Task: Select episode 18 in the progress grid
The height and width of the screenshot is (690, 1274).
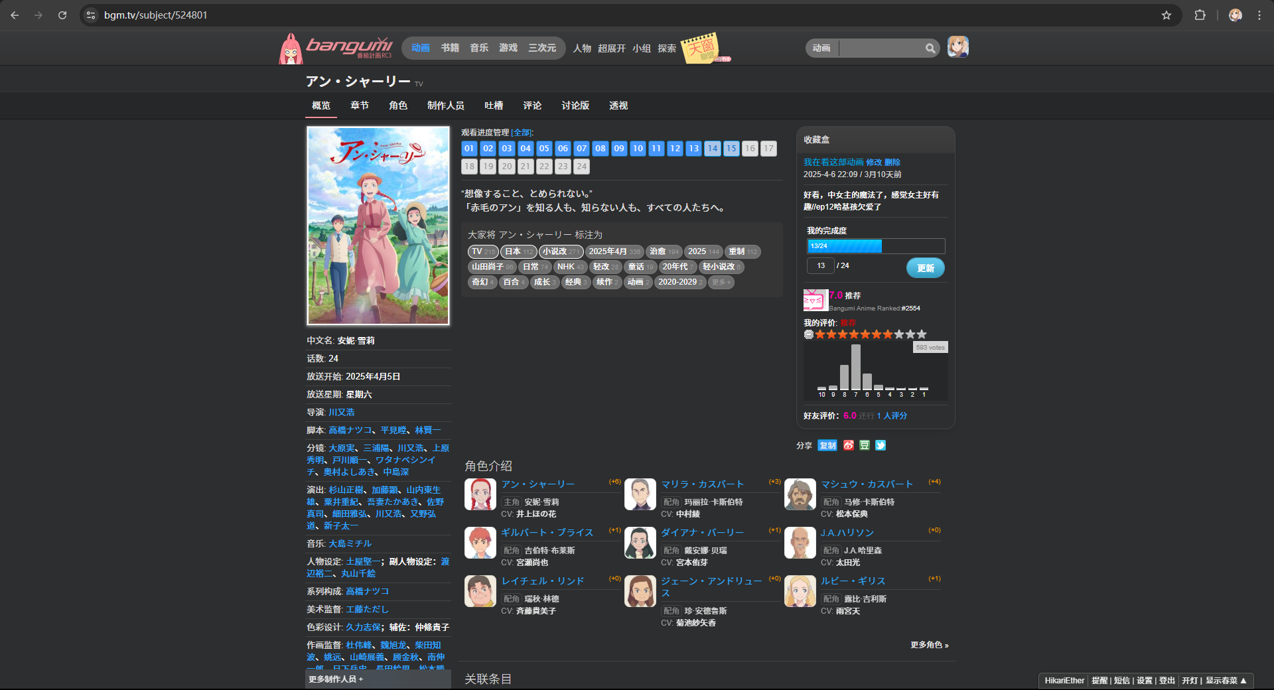Action: tap(469, 166)
